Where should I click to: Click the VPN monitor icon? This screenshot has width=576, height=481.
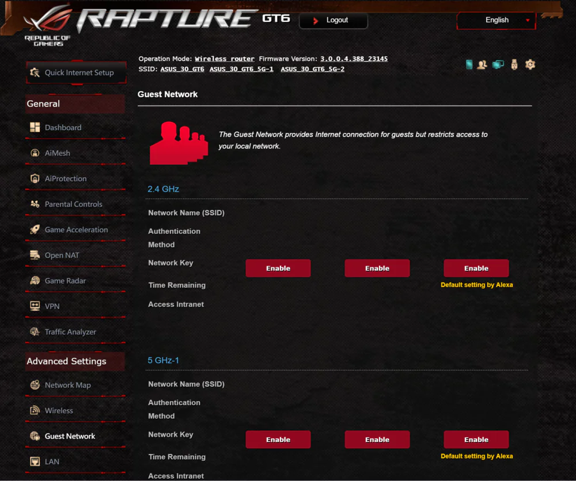pos(35,306)
